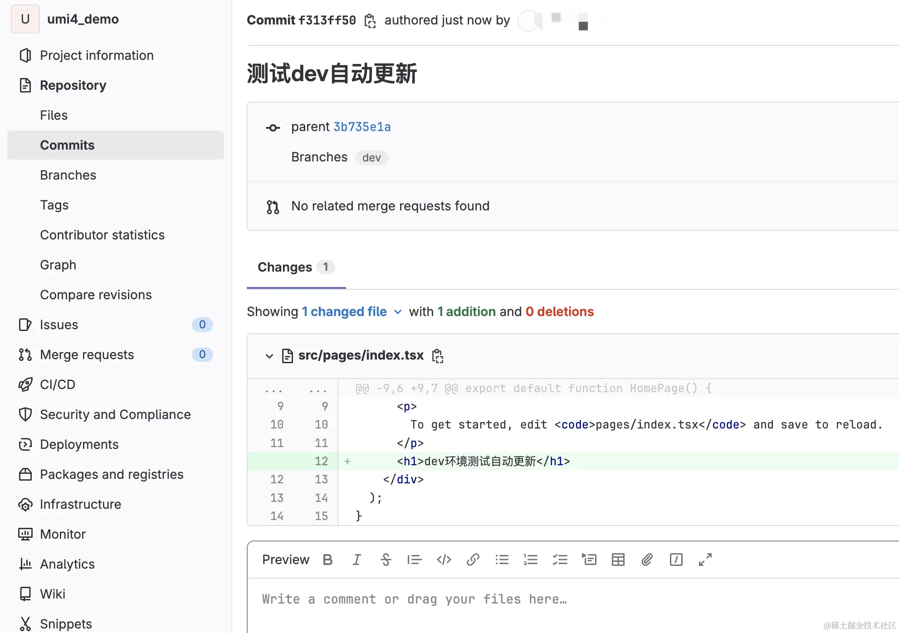Insert a table into the comment

(618, 560)
